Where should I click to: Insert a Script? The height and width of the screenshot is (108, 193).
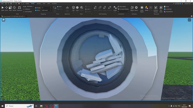point(166,7)
